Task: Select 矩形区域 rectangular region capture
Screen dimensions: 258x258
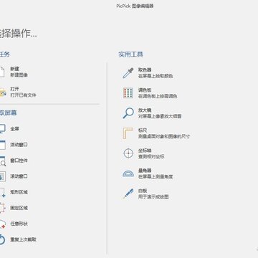Action: click(14, 192)
